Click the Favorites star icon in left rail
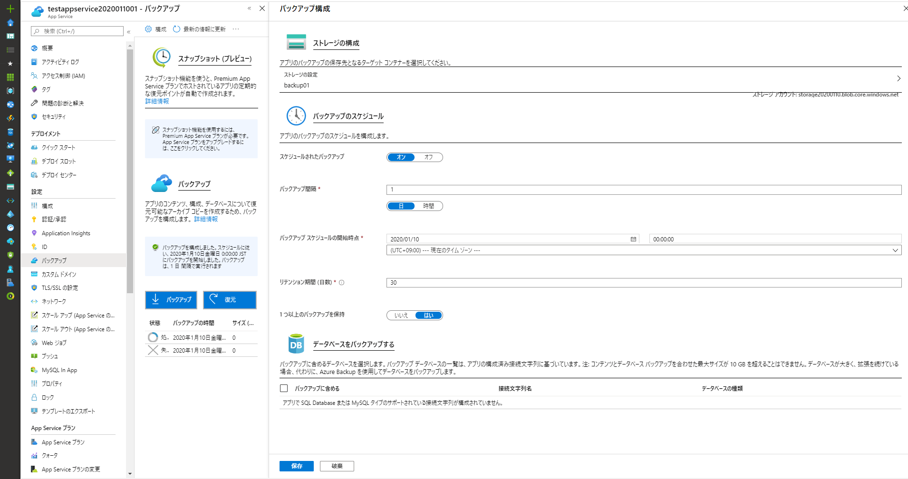Viewport: 908px width, 479px height. click(x=10, y=63)
